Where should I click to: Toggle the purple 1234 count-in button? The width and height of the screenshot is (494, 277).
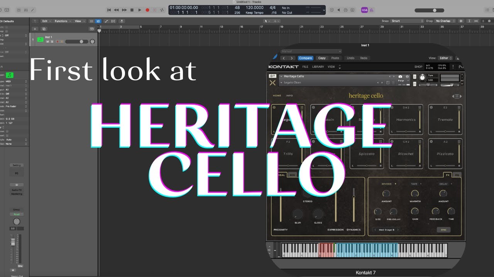click(x=364, y=10)
